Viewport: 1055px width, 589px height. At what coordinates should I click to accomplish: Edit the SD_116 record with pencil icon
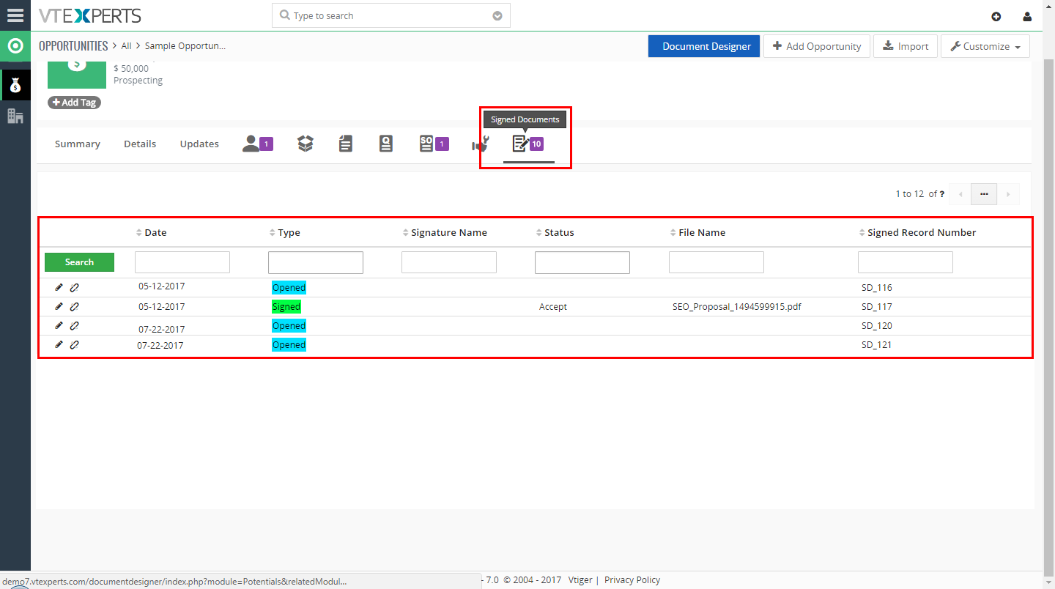pos(59,287)
